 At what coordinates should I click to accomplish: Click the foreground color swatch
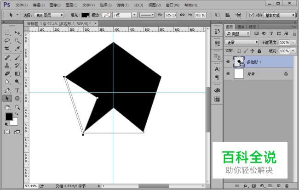tap(9, 117)
